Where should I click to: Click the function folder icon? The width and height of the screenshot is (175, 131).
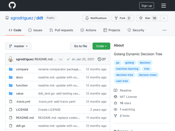[11, 85]
